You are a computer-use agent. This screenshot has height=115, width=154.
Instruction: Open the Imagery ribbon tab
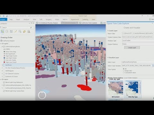pyautogui.click(x=48, y=19)
